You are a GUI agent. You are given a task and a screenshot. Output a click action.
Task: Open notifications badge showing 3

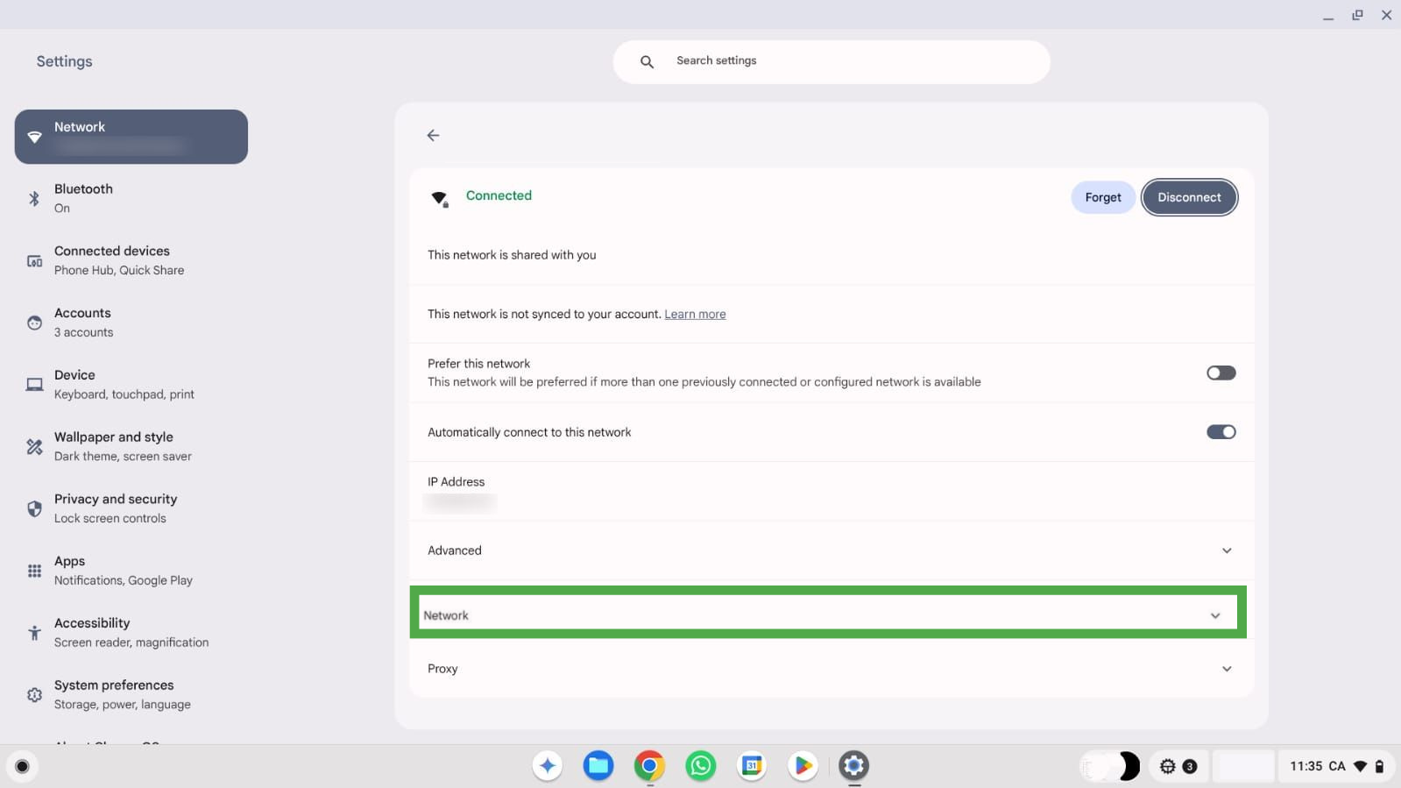(1190, 767)
